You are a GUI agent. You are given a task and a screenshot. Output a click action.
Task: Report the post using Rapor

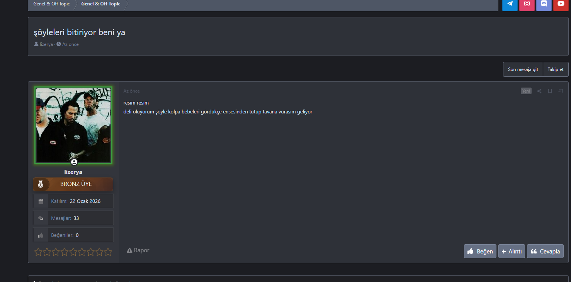[x=138, y=250]
